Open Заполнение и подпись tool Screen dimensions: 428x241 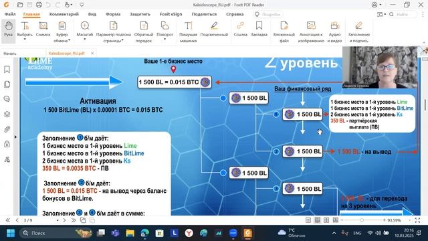tap(358, 31)
